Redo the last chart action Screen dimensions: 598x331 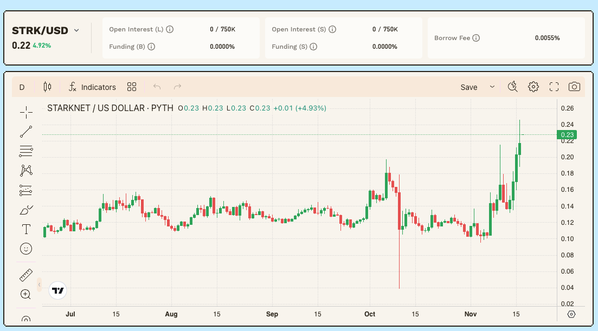pos(177,87)
